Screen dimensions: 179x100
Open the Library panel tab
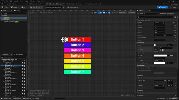pyautogui.click(x=17, y=11)
